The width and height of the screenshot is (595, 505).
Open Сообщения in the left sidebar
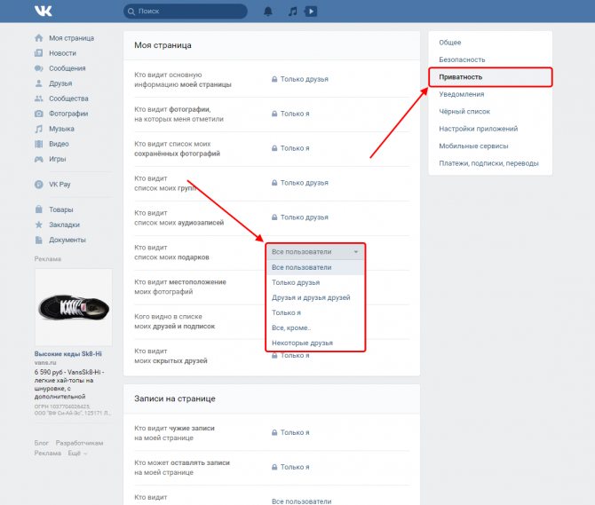[60, 68]
